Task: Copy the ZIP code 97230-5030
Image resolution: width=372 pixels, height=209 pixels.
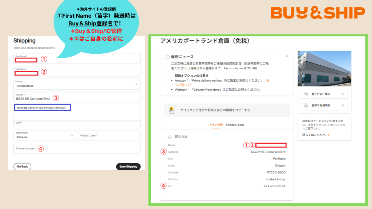Action: tap(276, 172)
